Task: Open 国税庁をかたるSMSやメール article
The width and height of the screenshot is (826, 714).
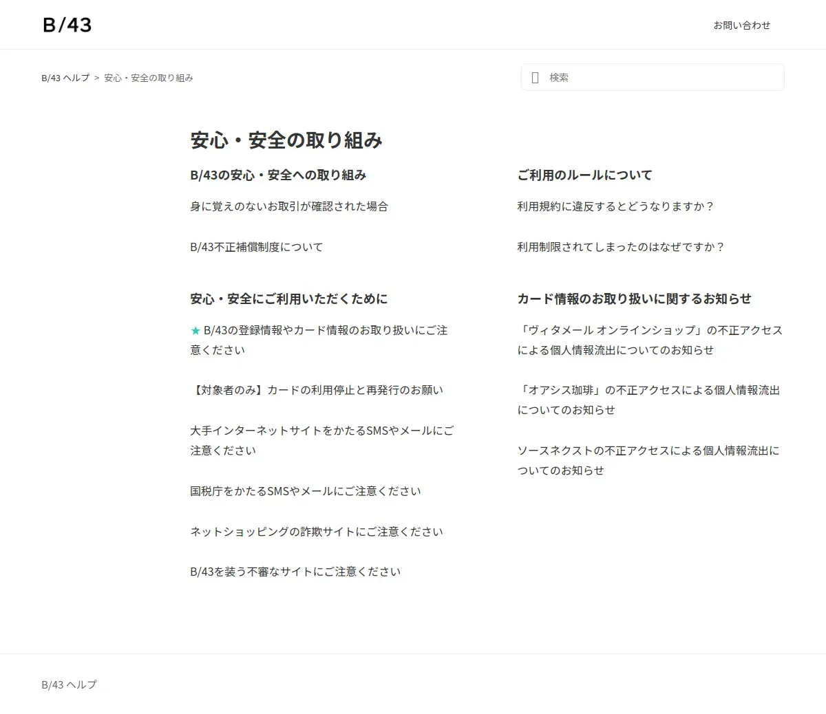Action: (306, 491)
